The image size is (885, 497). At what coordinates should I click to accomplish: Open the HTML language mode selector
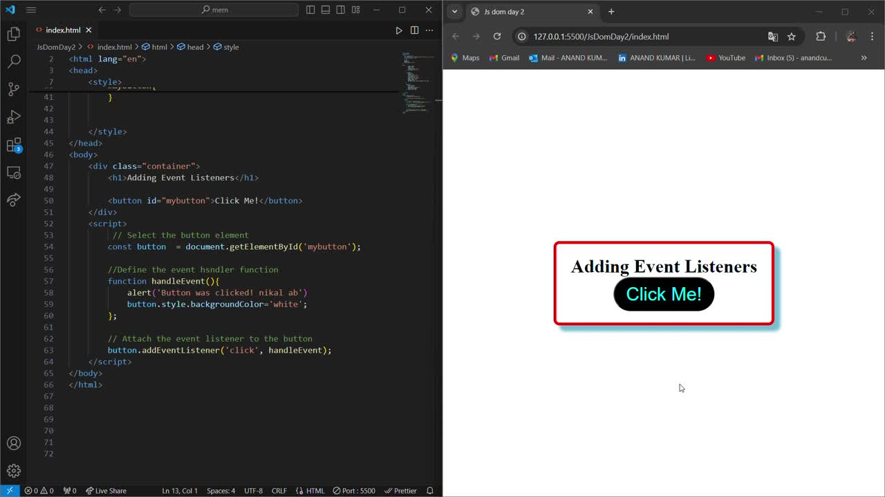pyautogui.click(x=310, y=491)
